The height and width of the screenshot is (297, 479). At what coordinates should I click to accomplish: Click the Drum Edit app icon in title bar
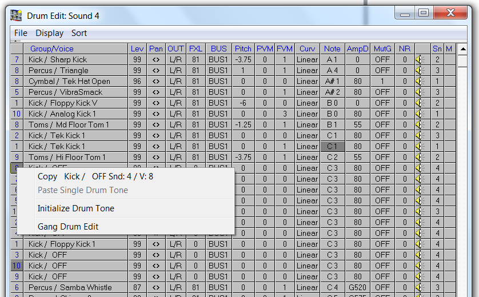(x=17, y=15)
